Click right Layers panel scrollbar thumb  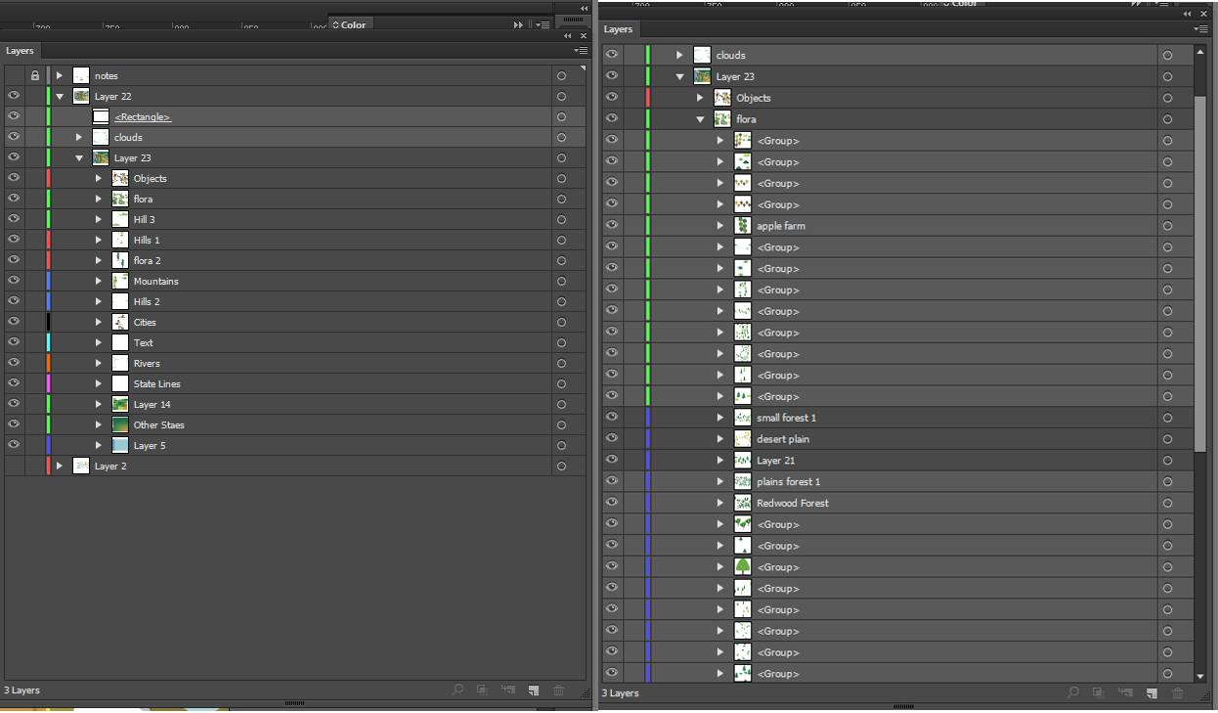pyautogui.click(x=1200, y=273)
